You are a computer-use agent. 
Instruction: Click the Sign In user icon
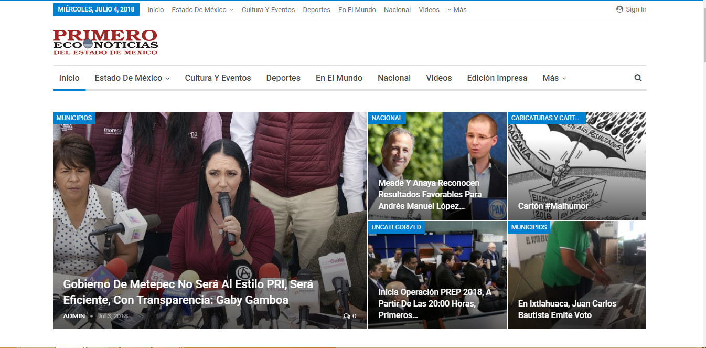[x=619, y=9]
